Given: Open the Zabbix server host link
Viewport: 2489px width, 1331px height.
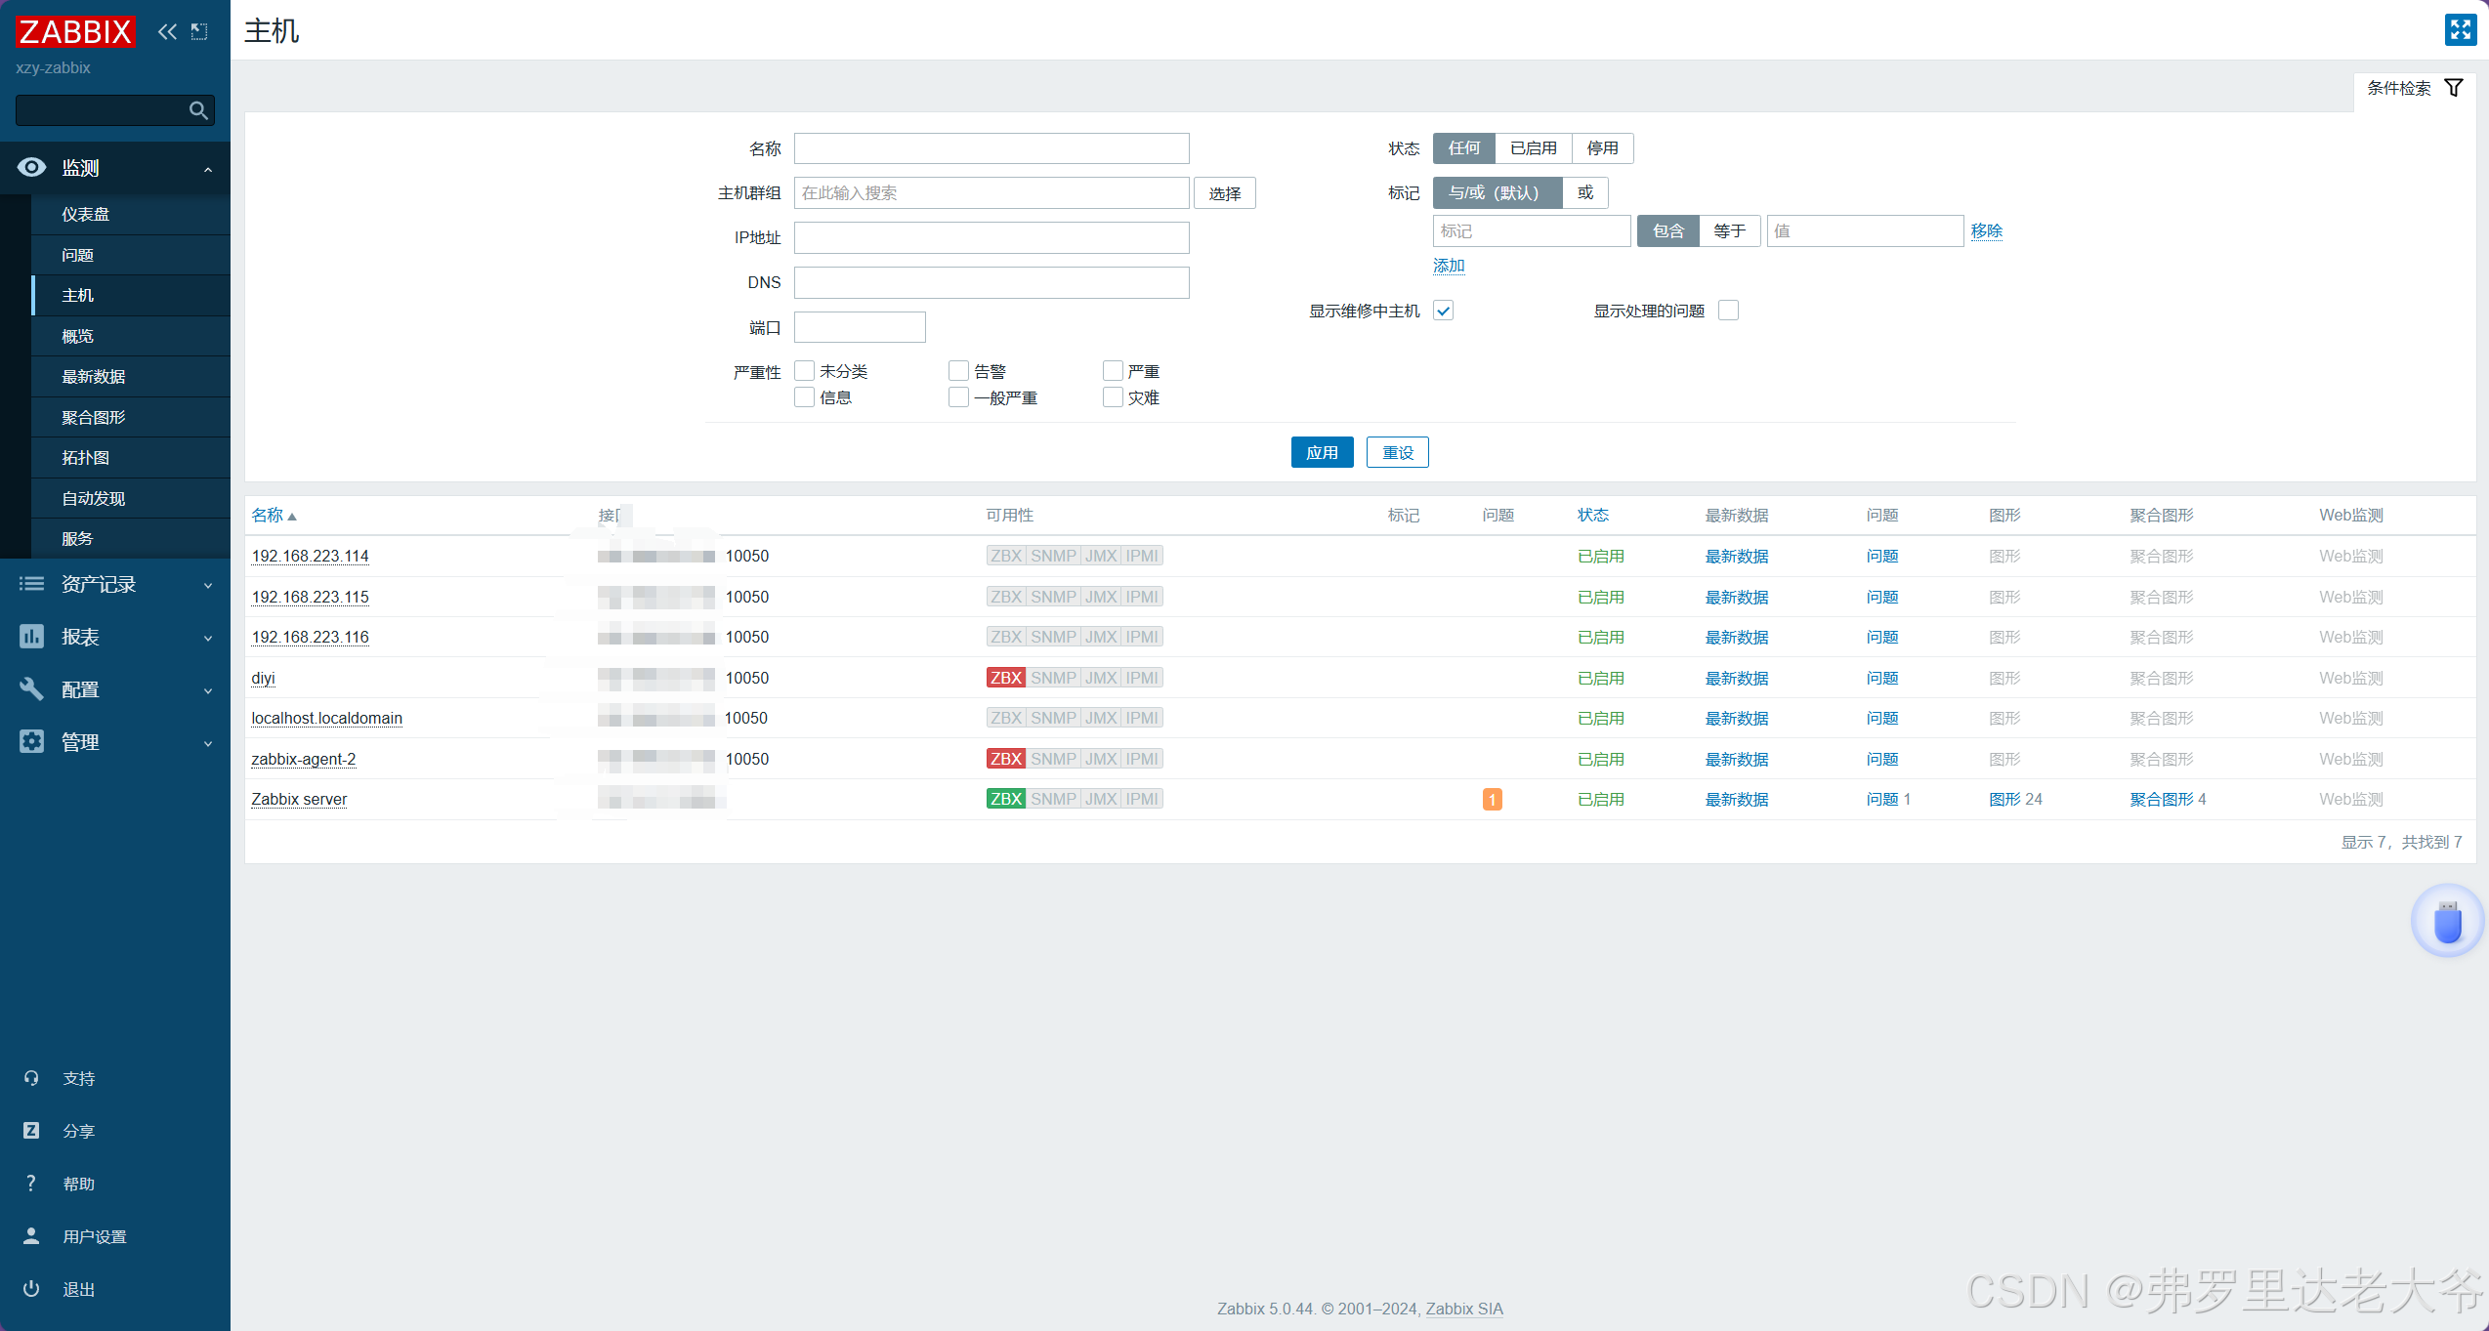Looking at the screenshot, I should click(299, 800).
